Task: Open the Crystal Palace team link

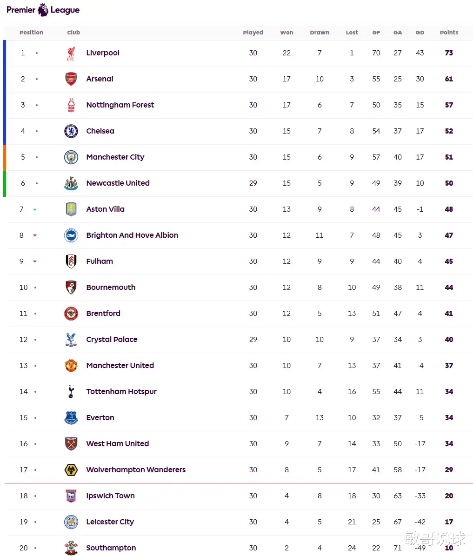Action: tap(112, 340)
